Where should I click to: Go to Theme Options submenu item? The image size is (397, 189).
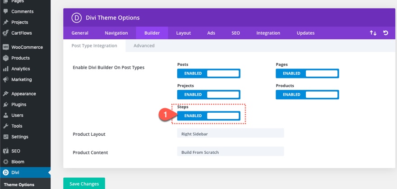(x=19, y=184)
